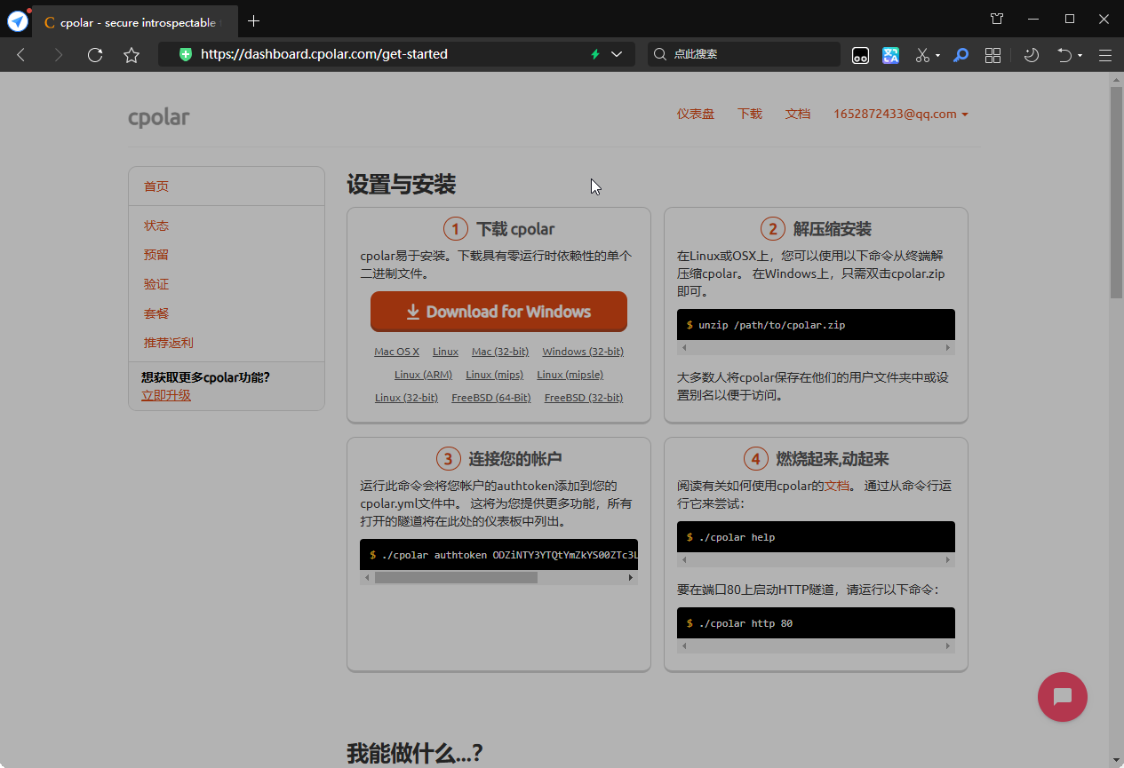Open the browser hamburger menu
1124x768 pixels.
tap(1105, 55)
